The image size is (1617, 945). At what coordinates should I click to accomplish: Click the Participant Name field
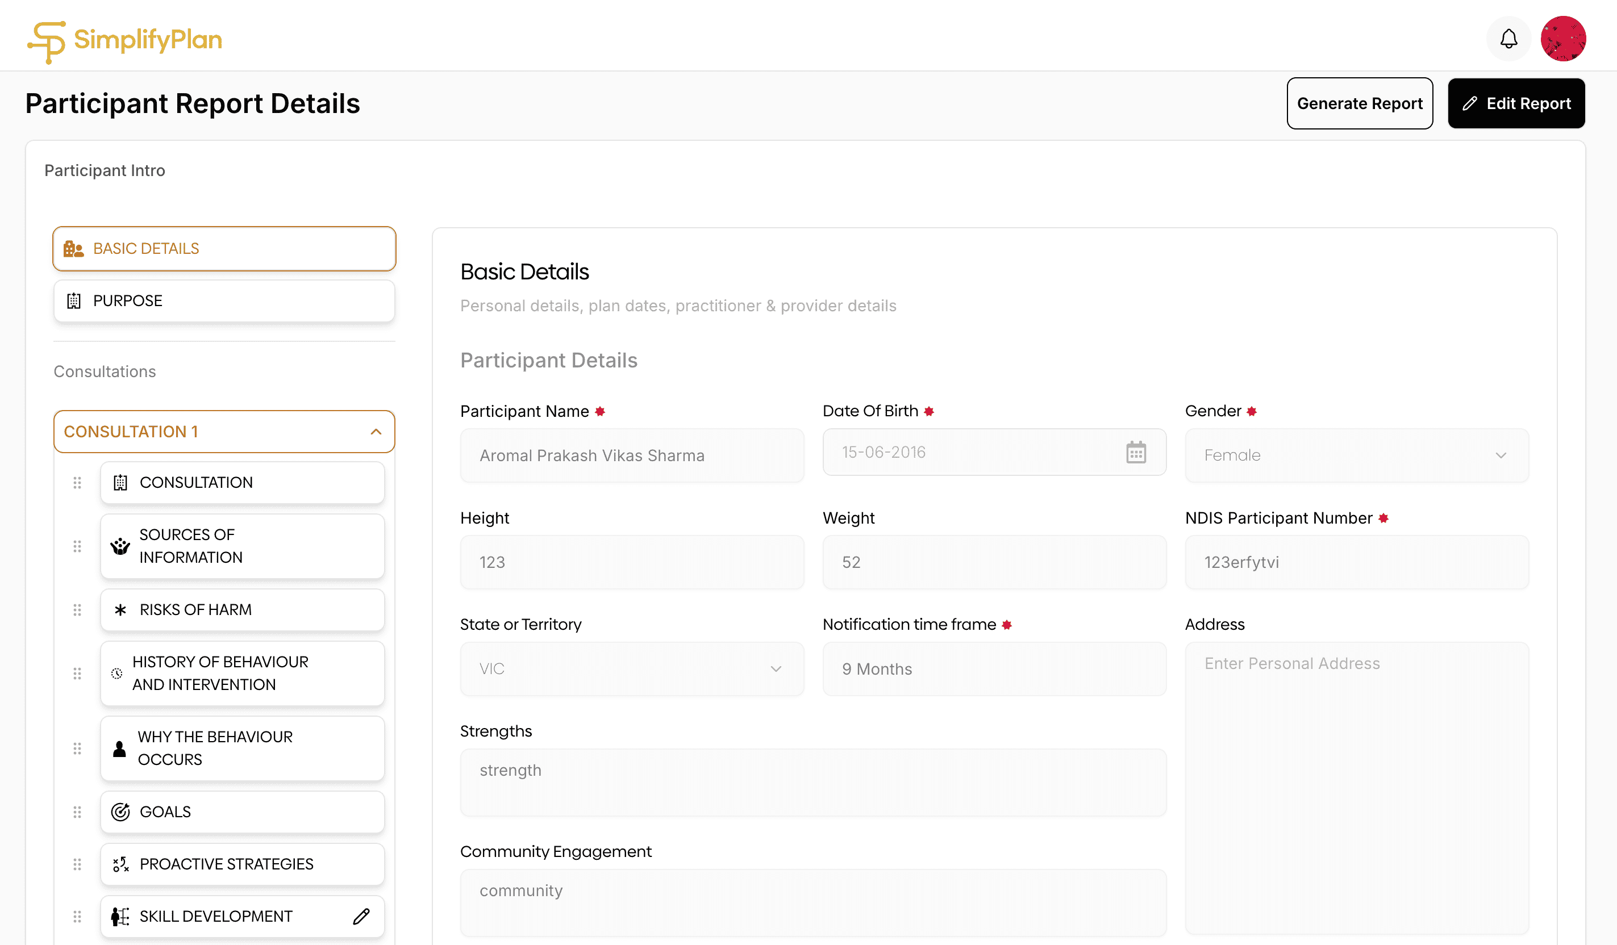point(631,455)
